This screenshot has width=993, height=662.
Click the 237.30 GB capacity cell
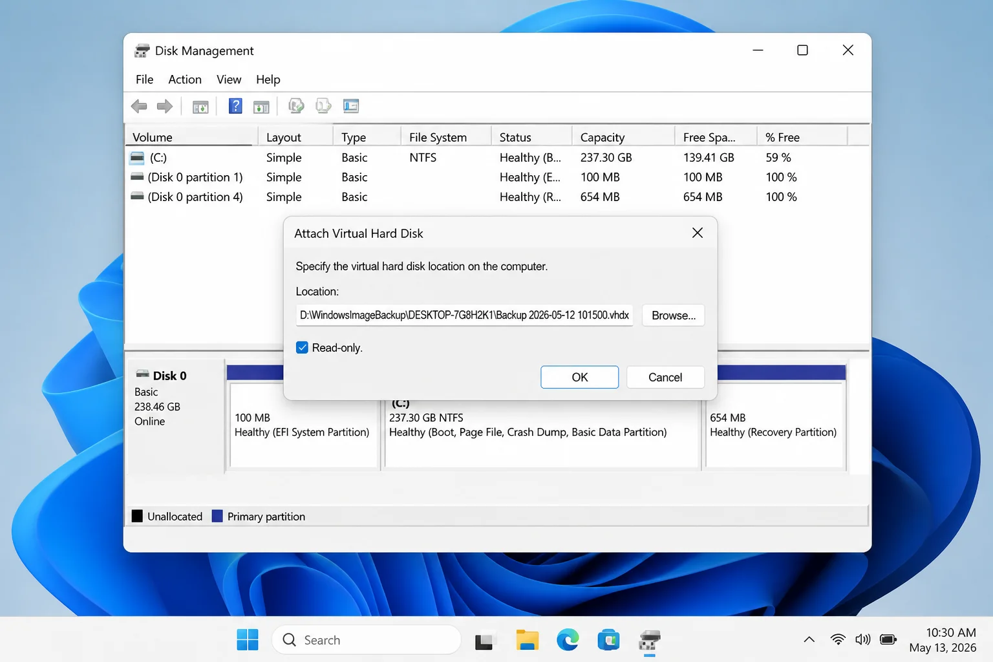(606, 157)
